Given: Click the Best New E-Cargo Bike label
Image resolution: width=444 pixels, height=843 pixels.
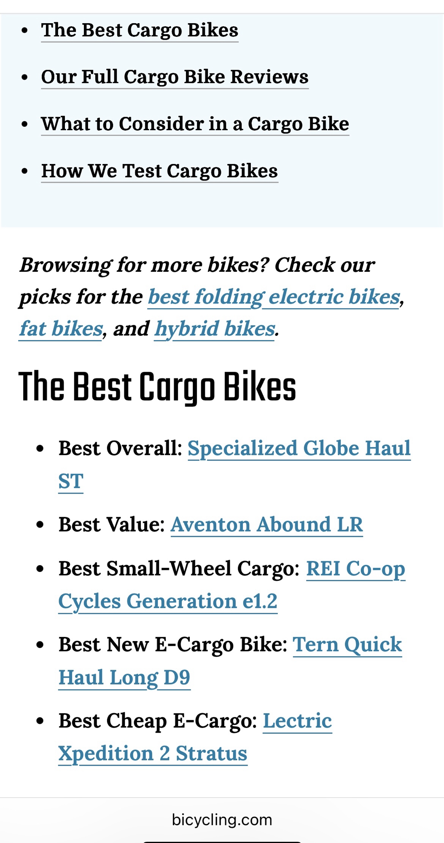Looking at the screenshot, I should click(x=172, y=644).
